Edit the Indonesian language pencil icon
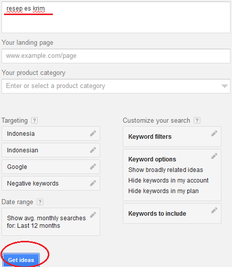 click(x=93, y=150)
